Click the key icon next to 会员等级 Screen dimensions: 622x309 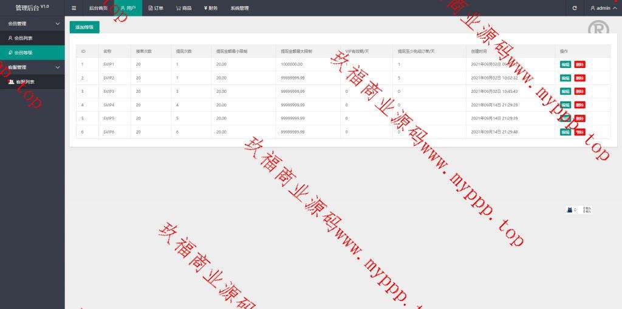(10, 53)
